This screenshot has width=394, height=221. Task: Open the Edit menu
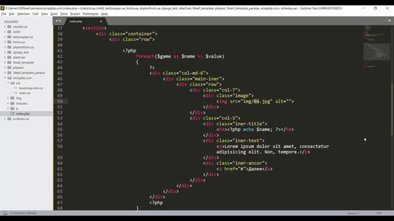[x=12, y=14]
